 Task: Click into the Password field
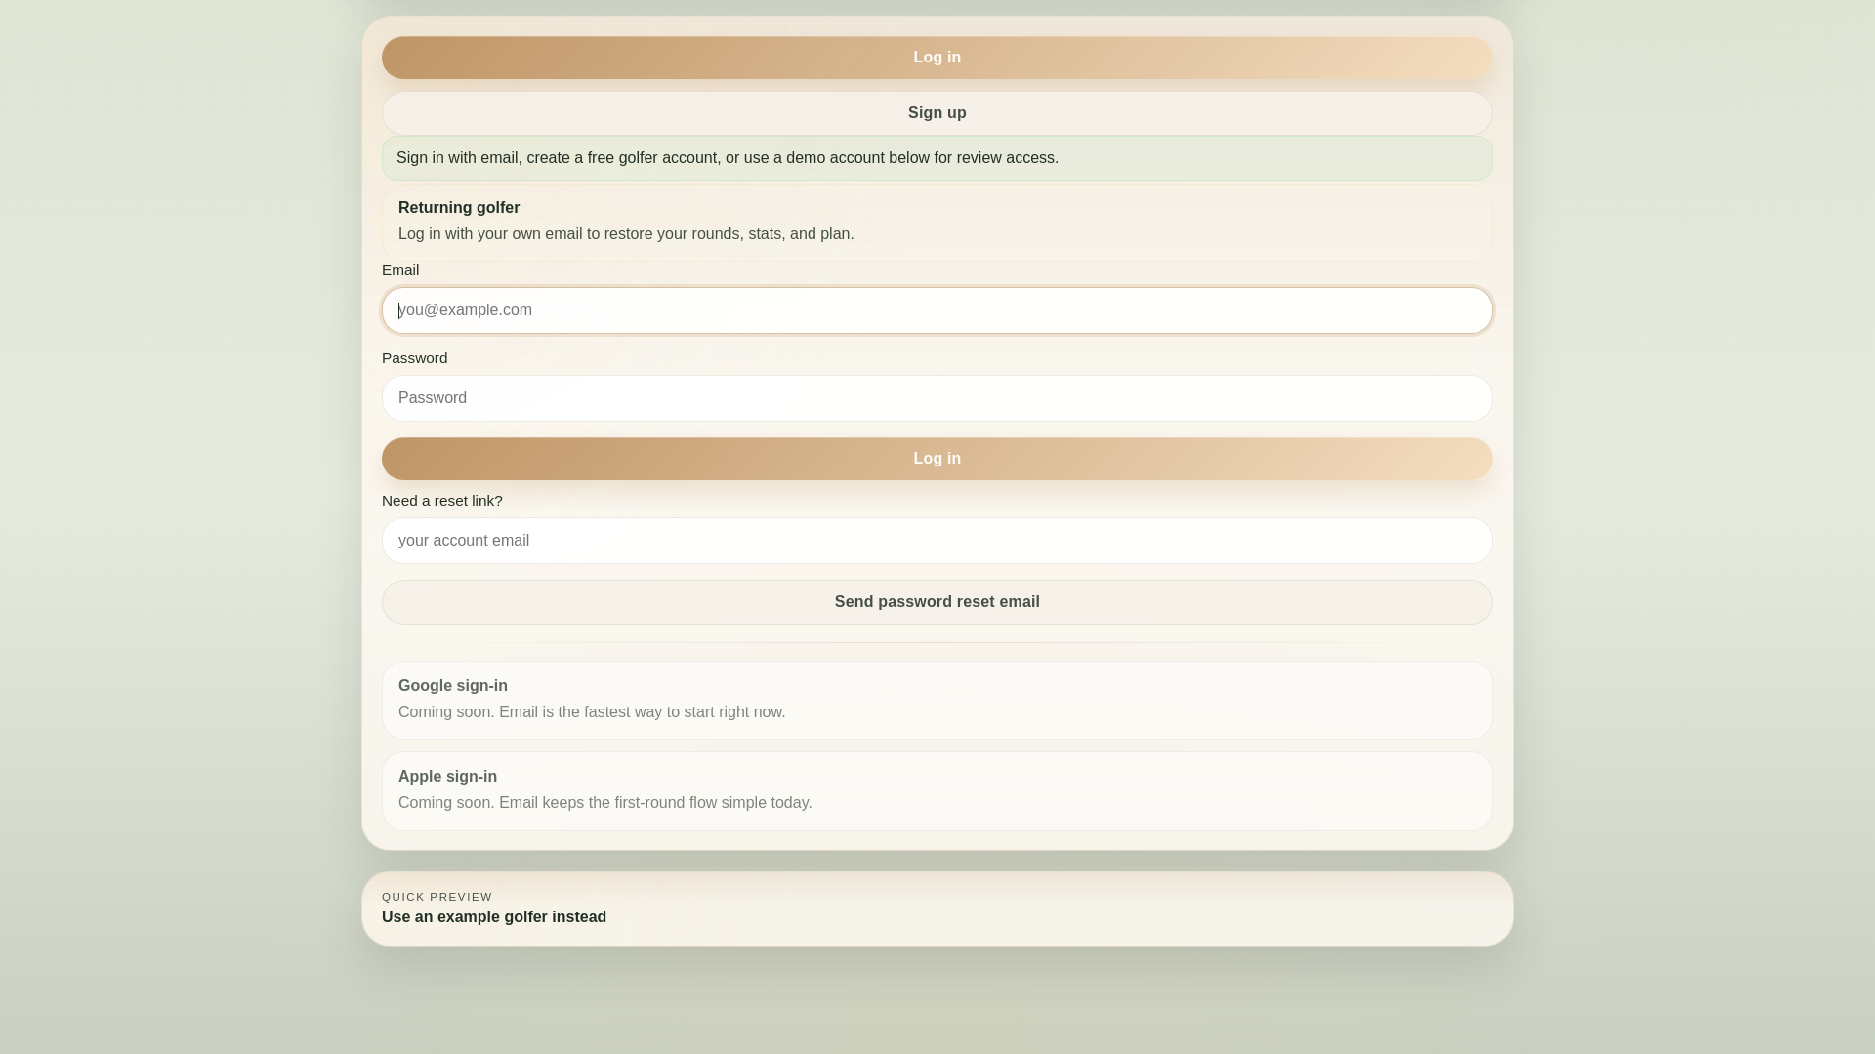(x=937, y=398)
